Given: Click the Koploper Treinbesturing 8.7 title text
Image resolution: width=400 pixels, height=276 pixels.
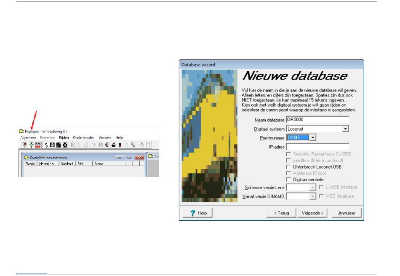Looking at the screenshot, I should (46, 131).
